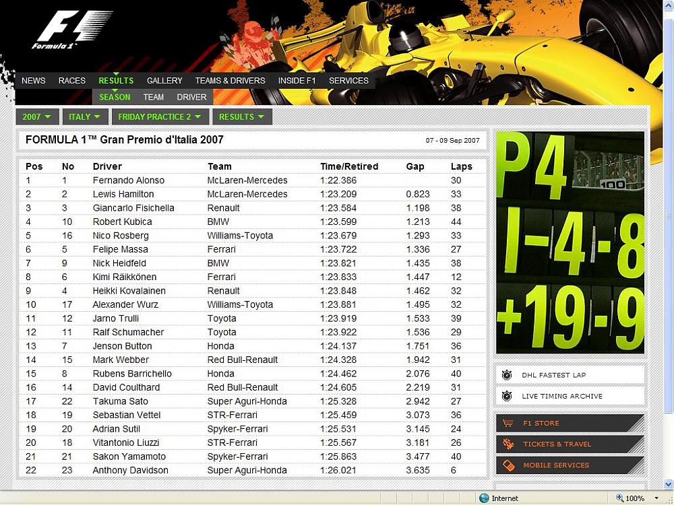Open Mobile Services button
Image resolution: width=674 pixels, height=505 pixels.
[570, 465]
